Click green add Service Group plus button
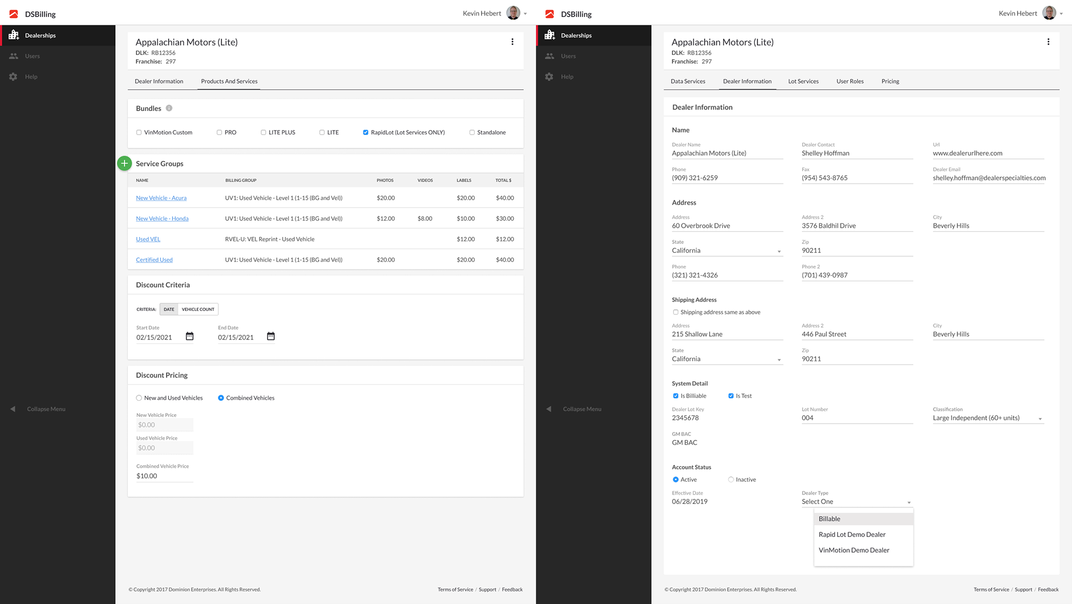1072x604 pixels. tap(125, 164)
